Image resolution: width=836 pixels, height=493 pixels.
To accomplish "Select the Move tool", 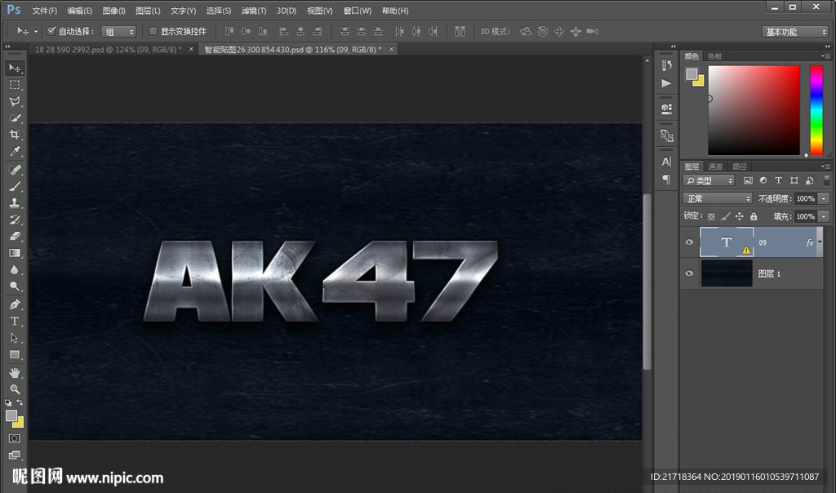I will pos(15,69).
